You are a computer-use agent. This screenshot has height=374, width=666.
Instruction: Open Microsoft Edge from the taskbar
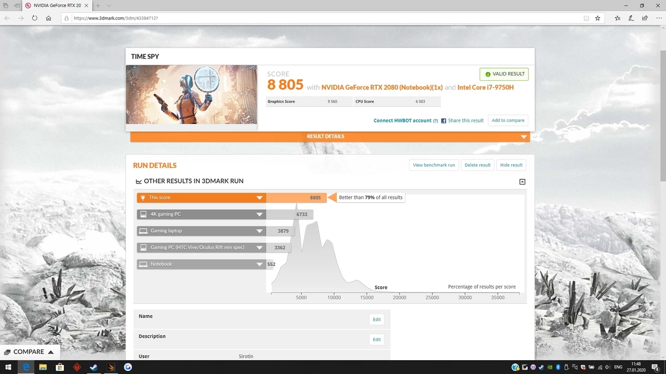26,367
